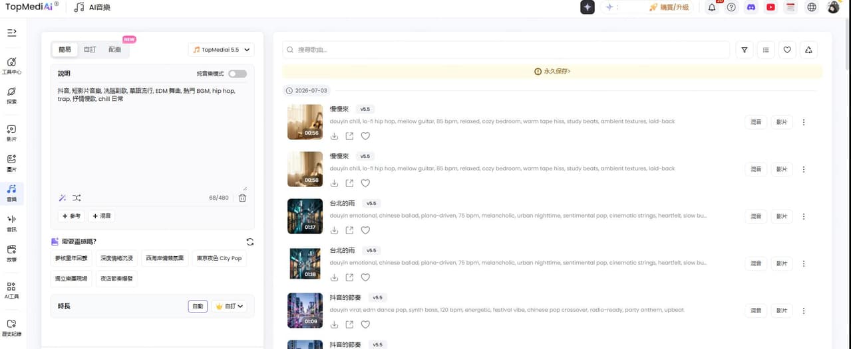Open the calendar icon in the header
Image resolution: width=851 pixels, height=349 pixels.
tap(790, 7)
